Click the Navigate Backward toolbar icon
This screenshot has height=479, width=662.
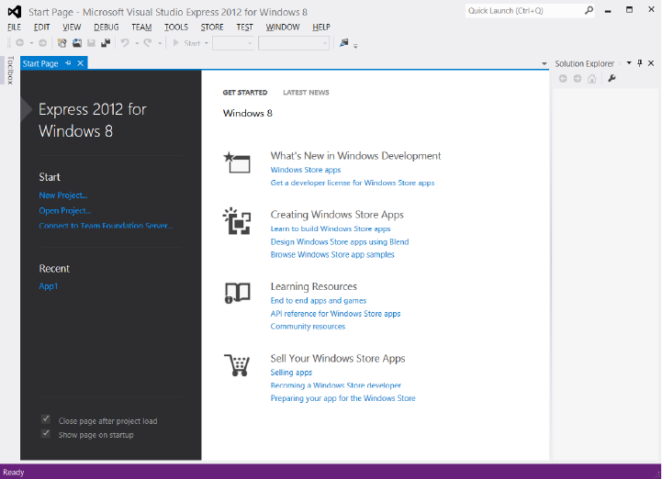tap(20, 42)
